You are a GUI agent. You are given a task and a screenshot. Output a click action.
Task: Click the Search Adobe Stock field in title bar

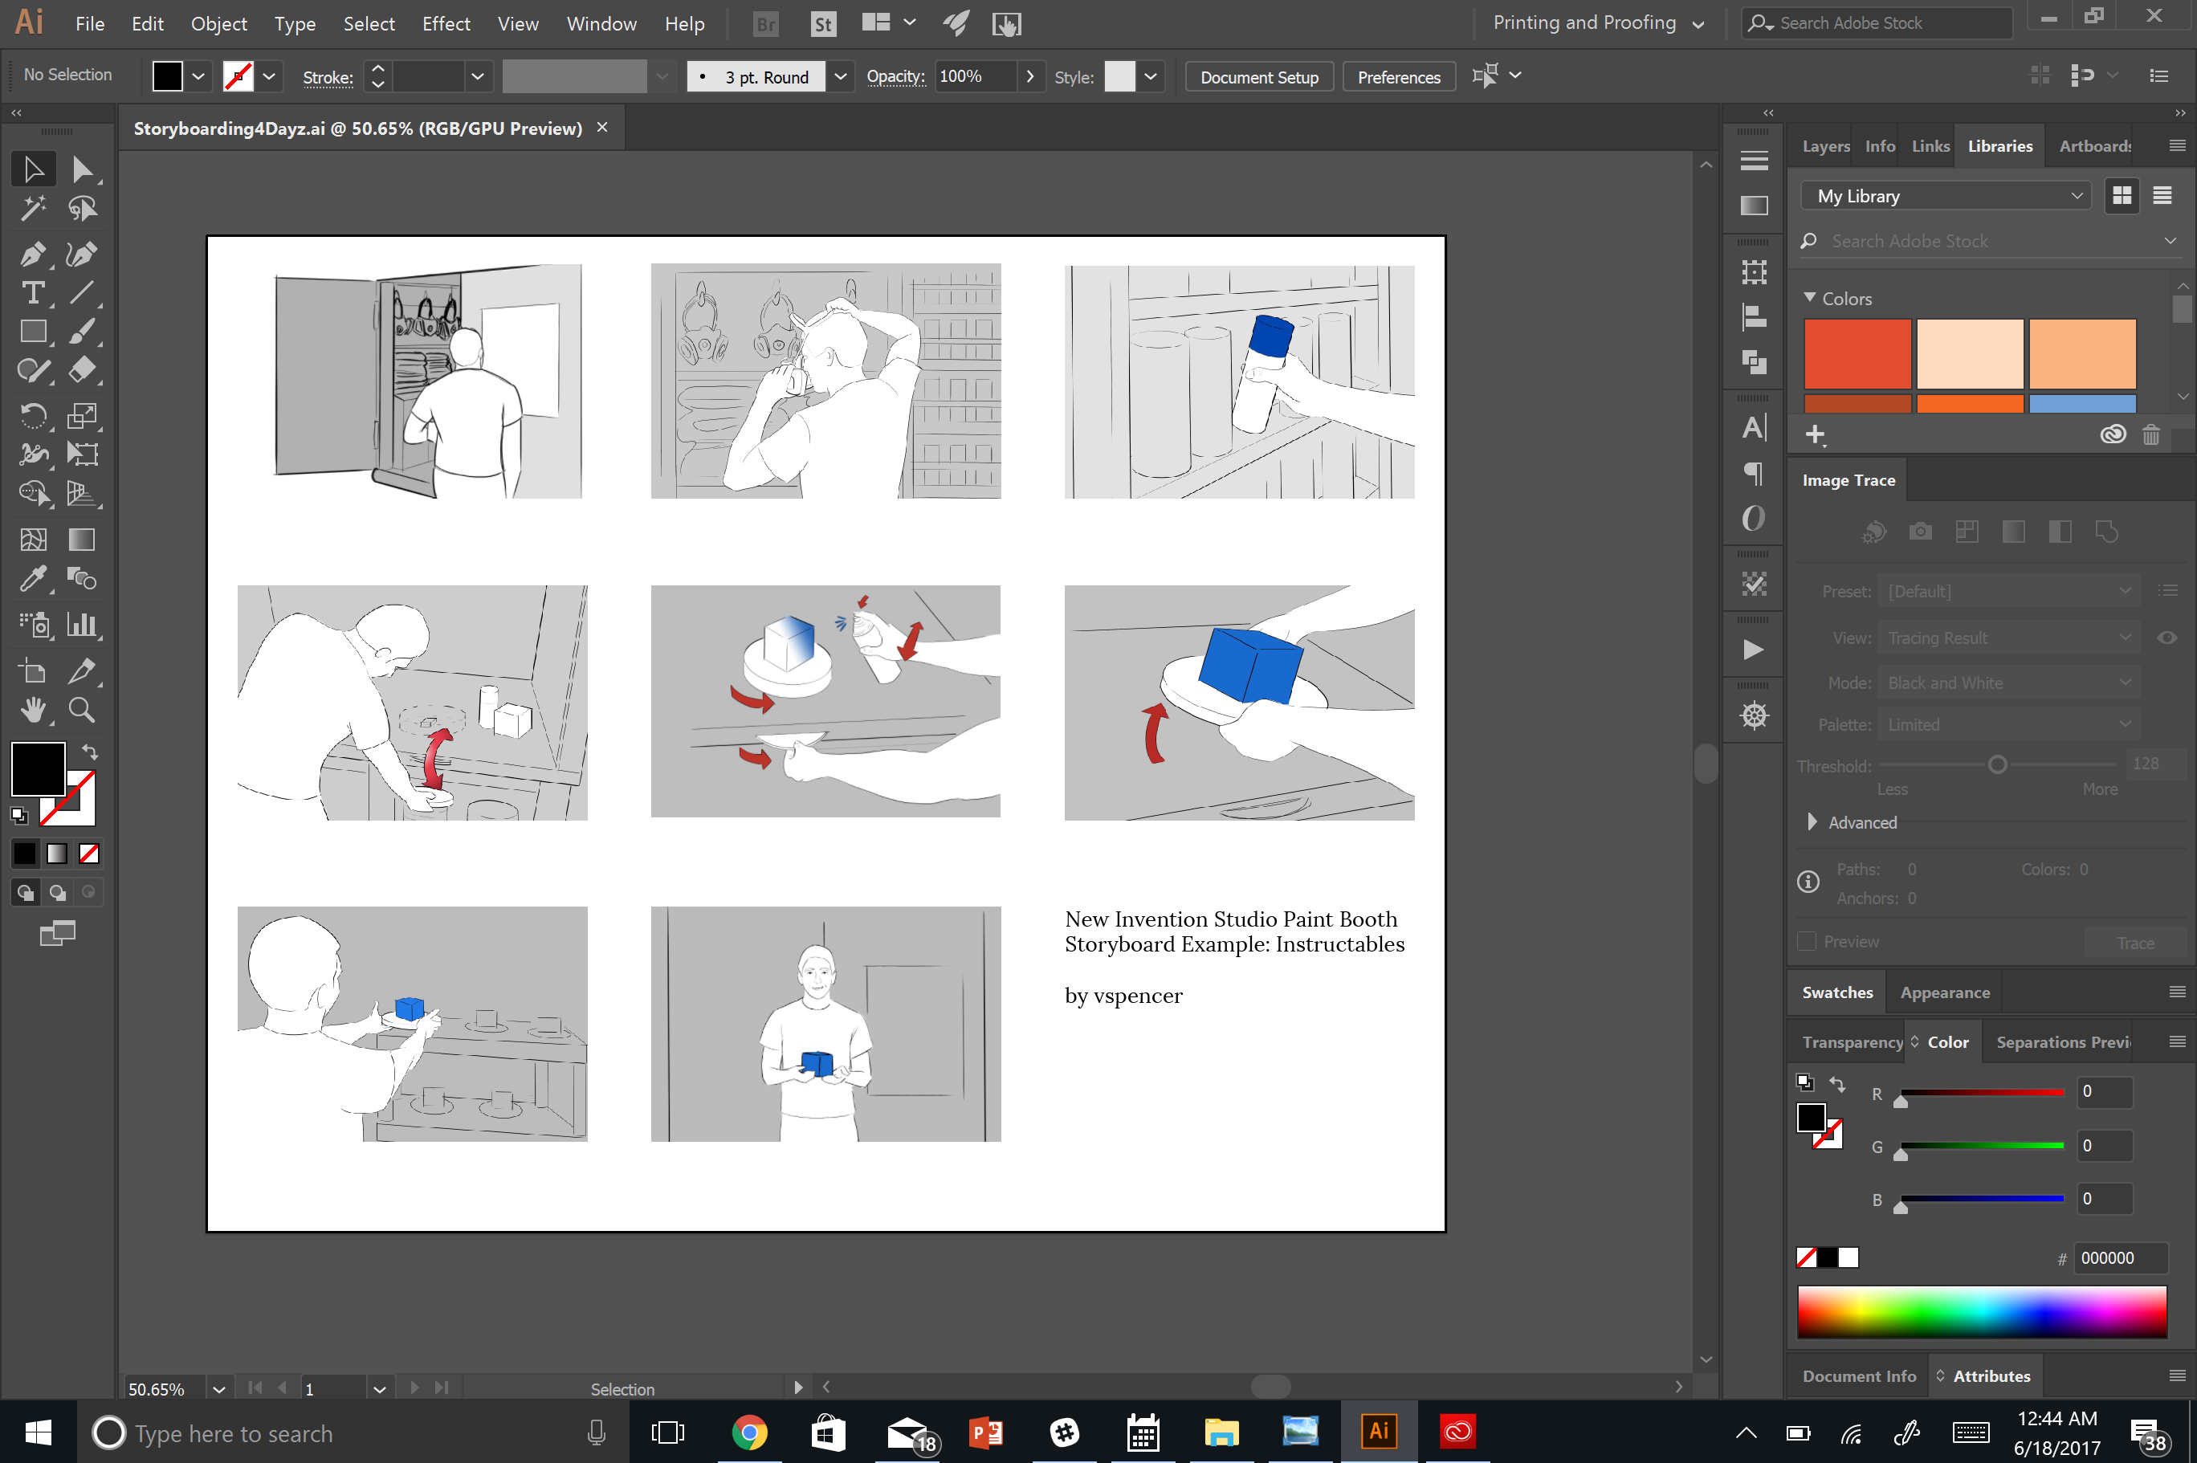point(1876,23)
